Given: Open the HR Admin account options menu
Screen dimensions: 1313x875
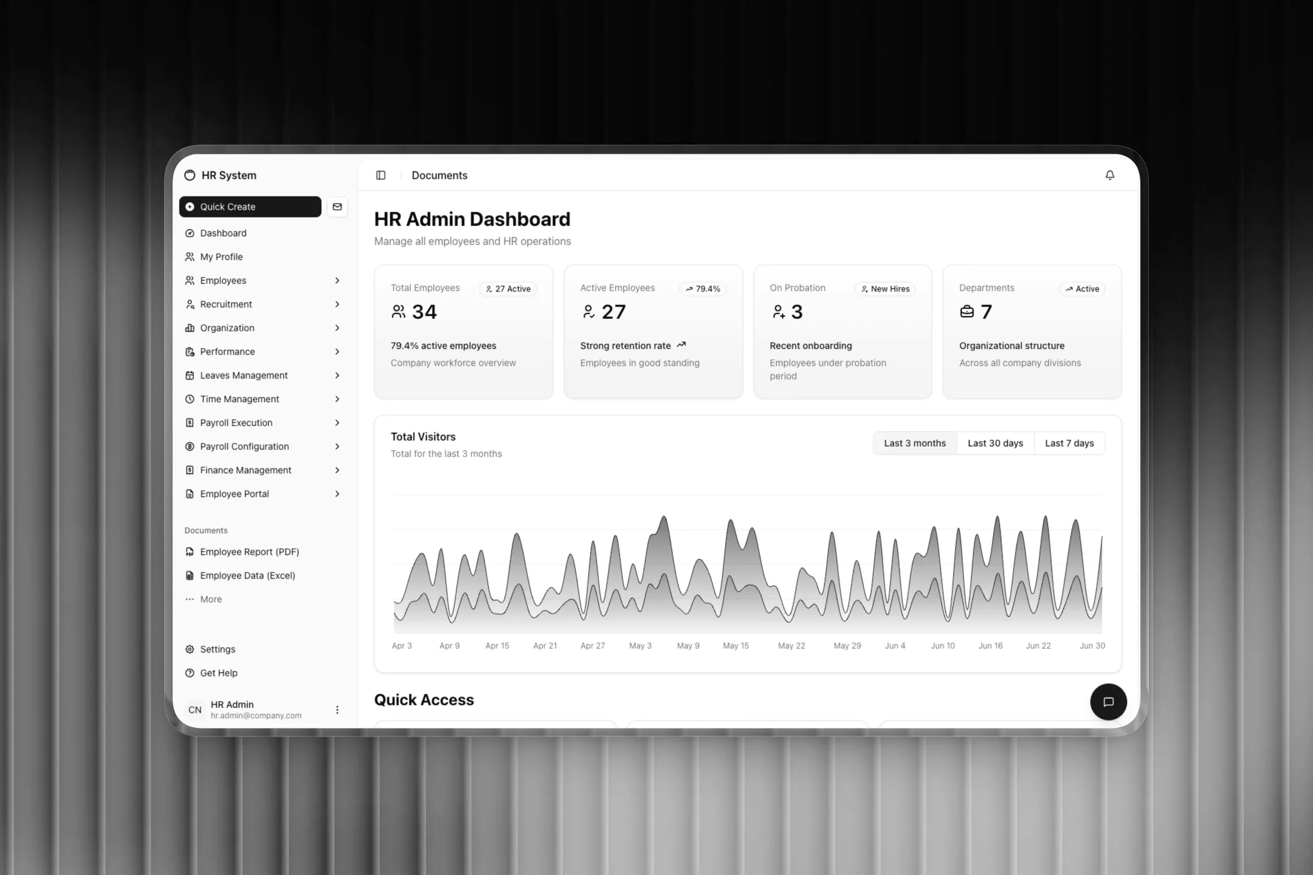Looking at the screenshot, I should 337,709.
